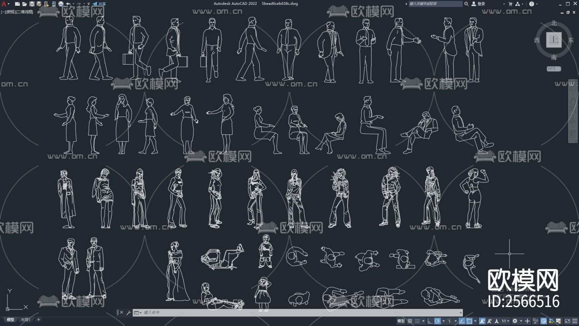Open the [-] viewport controls menu

coord(3,12)
